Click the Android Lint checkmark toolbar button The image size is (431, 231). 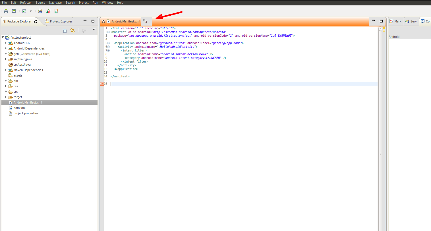coord(24,11)
